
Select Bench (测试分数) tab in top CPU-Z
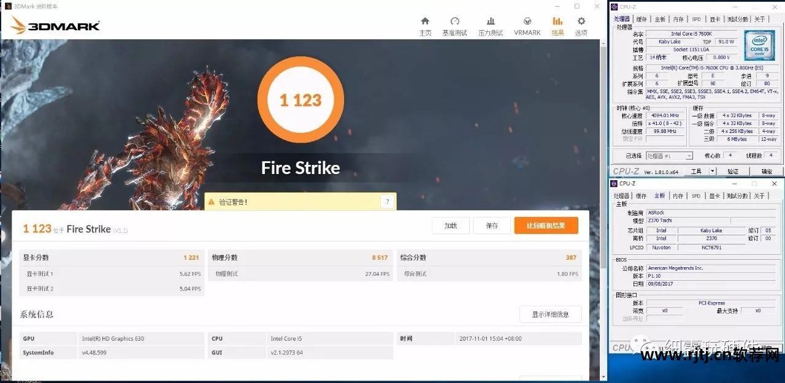point(737,19)
